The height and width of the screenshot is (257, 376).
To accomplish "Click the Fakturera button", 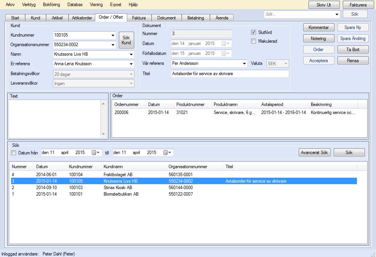I will point(358,5).
